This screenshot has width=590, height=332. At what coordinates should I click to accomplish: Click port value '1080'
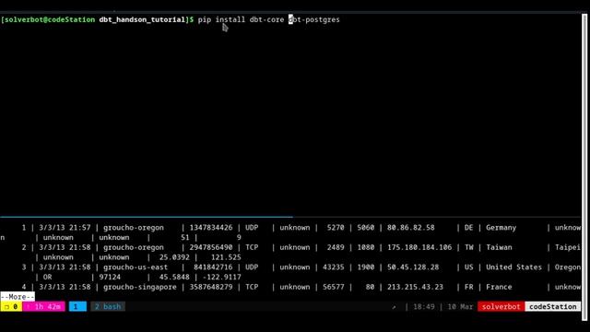pyautogui.click(x=365, y=247)
